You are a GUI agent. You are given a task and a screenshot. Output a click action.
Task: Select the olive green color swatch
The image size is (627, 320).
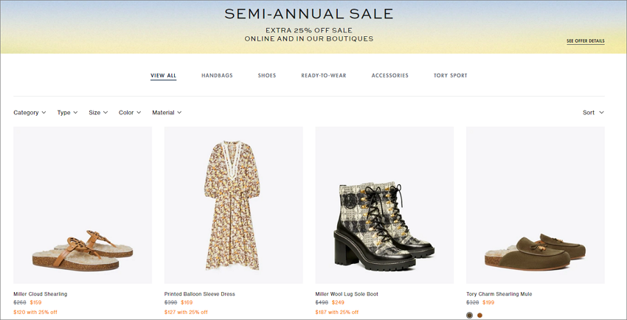pos(469,315)
